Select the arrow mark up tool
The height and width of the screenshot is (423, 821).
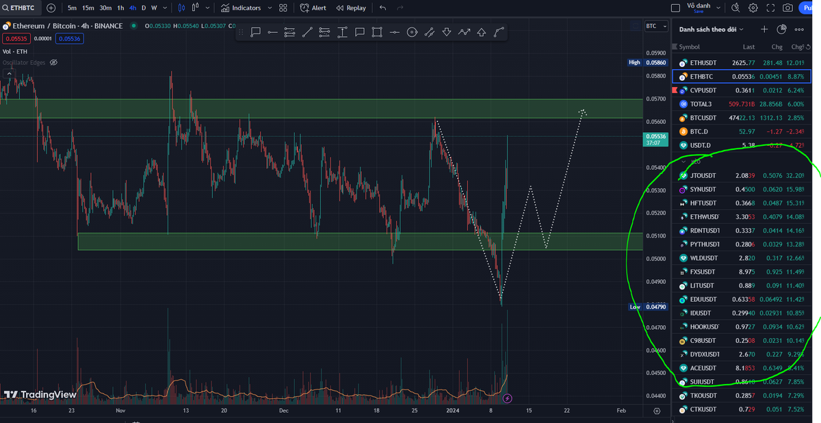482,31
